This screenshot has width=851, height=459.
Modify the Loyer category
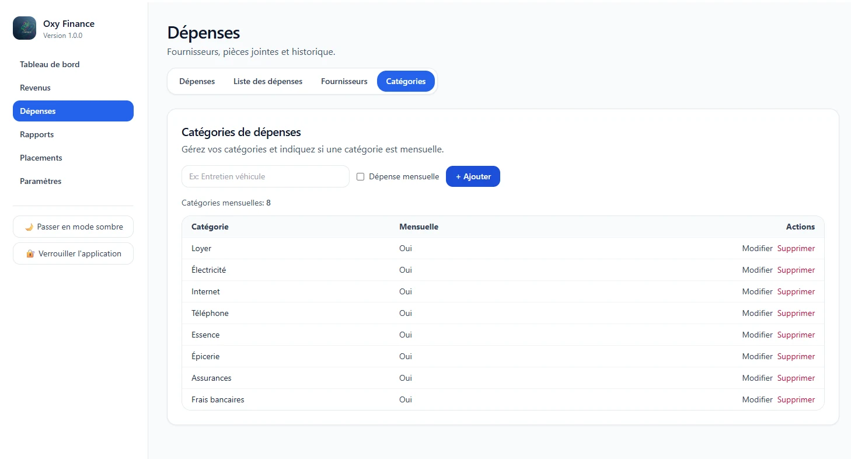757,248
